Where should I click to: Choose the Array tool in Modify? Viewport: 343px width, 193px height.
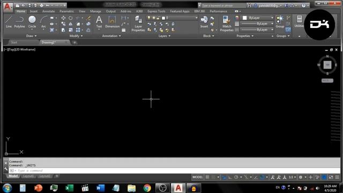click(78, 30)
